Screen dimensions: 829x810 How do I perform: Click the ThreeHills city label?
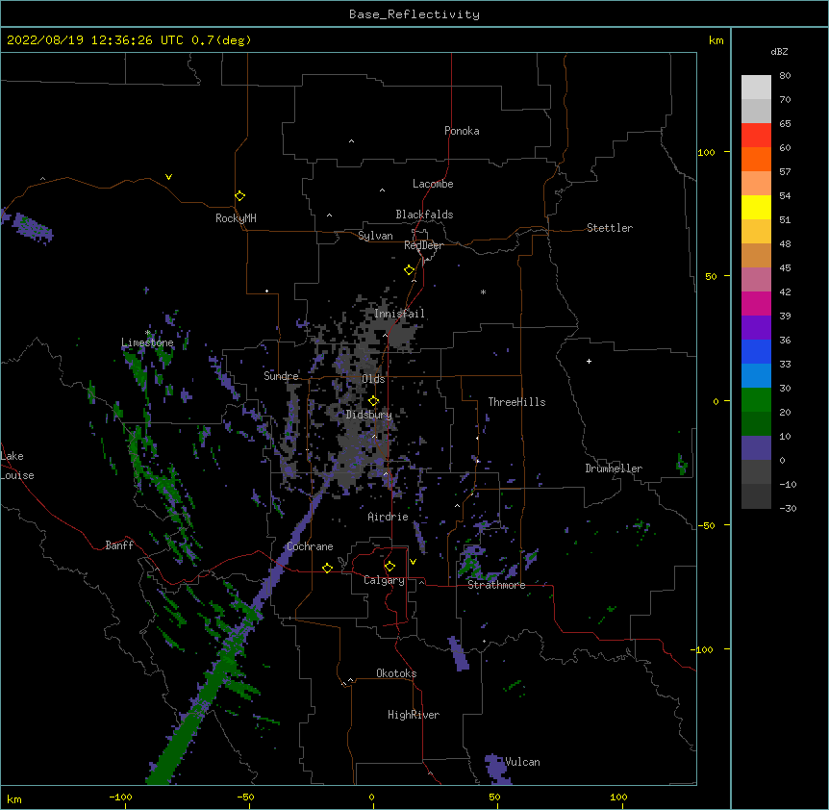point(516,402)
